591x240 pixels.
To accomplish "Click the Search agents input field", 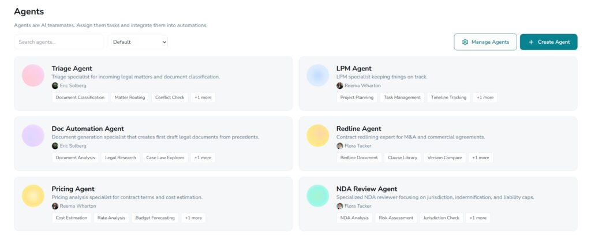I will (59, 42).
